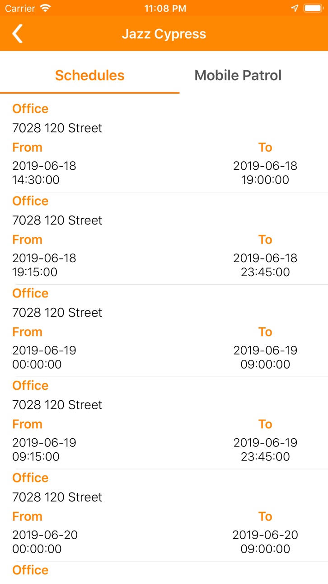The height and width of the screenshot is (584, 328).
Task: Tap the Jazz Cypress title
Action: 164,34
